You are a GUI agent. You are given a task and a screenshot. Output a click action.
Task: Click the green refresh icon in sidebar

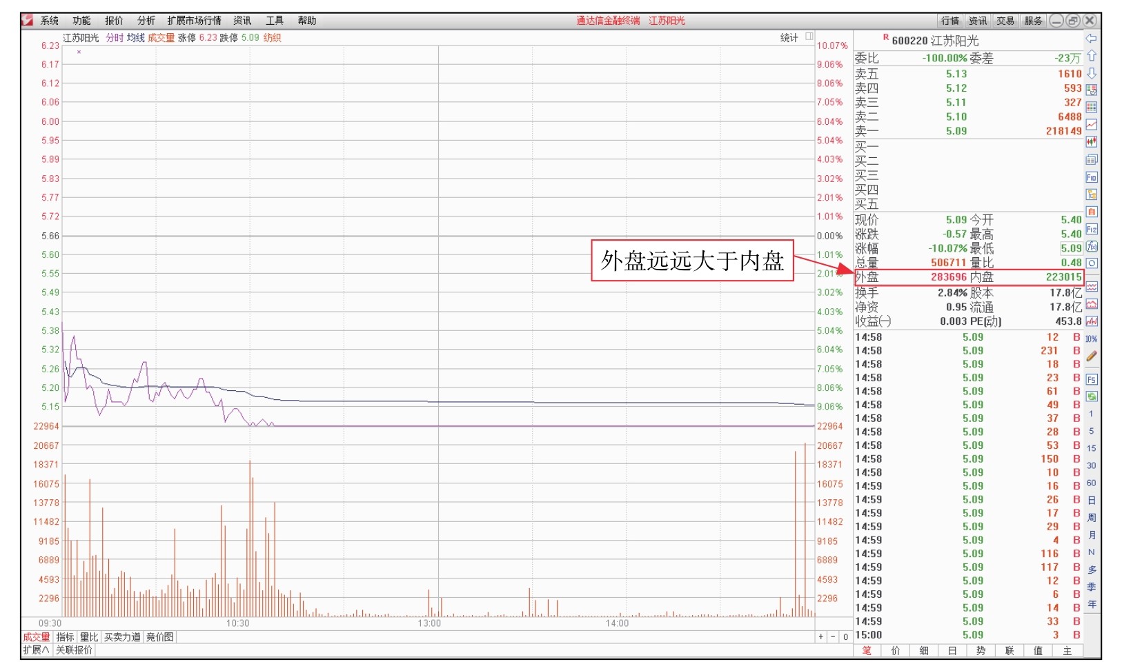pyautogui.click(x=1091, y=396)
